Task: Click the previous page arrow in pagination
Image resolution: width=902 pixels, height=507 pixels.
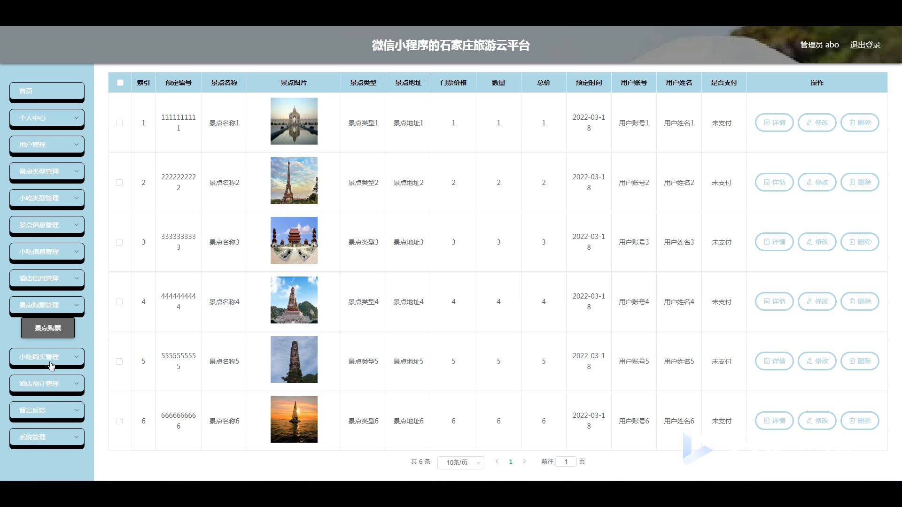Action: pyautogui.click(x=497, y=461)
